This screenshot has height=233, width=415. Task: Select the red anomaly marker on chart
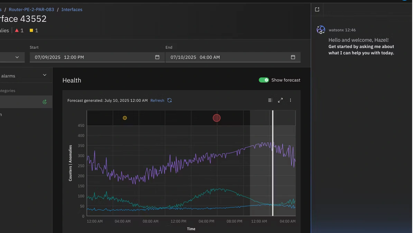click(217, 118)
